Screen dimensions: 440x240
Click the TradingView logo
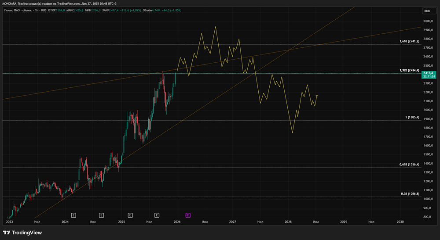coord(22,233)
